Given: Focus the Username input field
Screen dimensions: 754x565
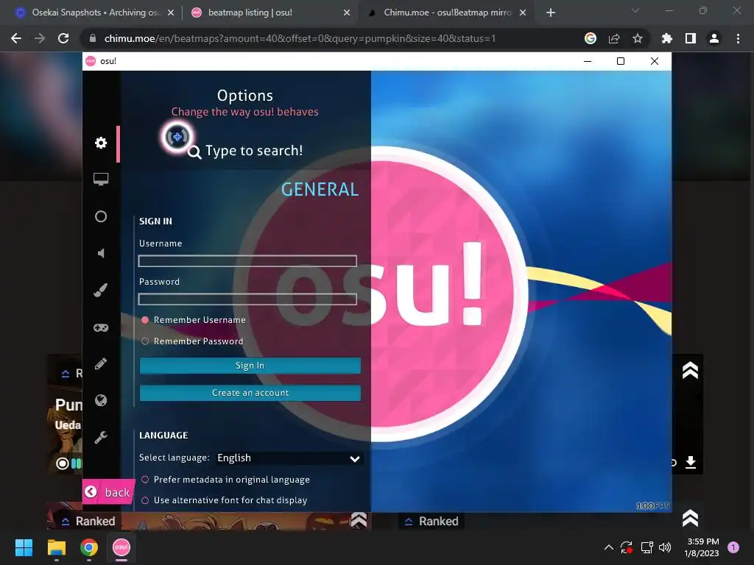Looking at the screenshot, I should pyautogui.click(x=247, y=261).
